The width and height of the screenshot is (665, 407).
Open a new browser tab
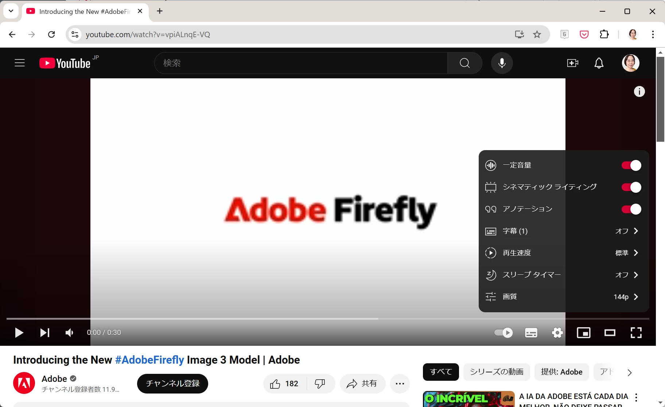click(x=160, y=11)
